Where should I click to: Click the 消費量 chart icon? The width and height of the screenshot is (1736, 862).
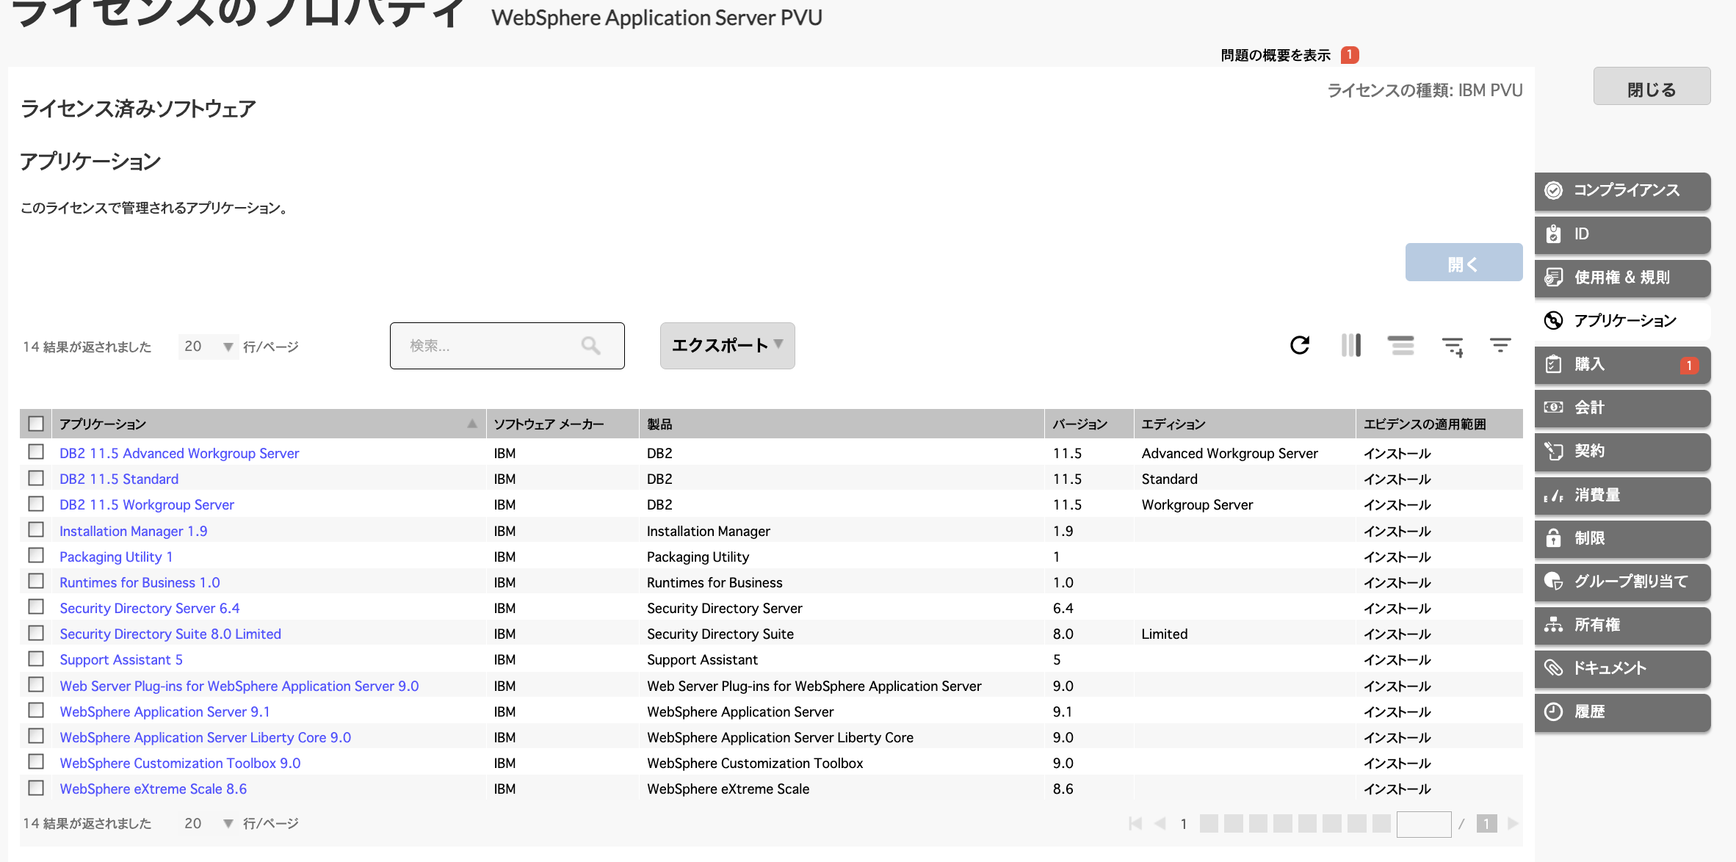1554,496
